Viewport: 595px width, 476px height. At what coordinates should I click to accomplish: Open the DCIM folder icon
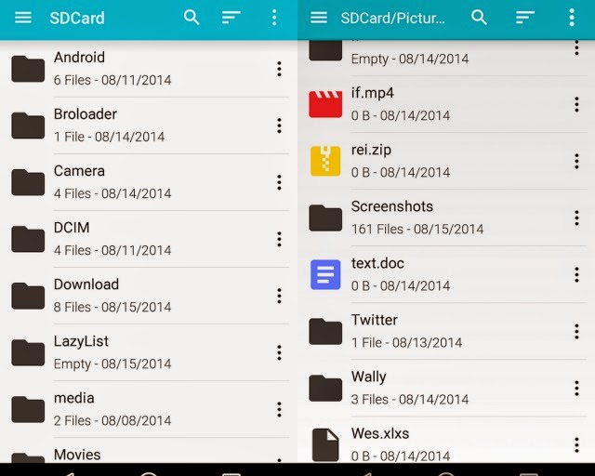tap(28, 239)
